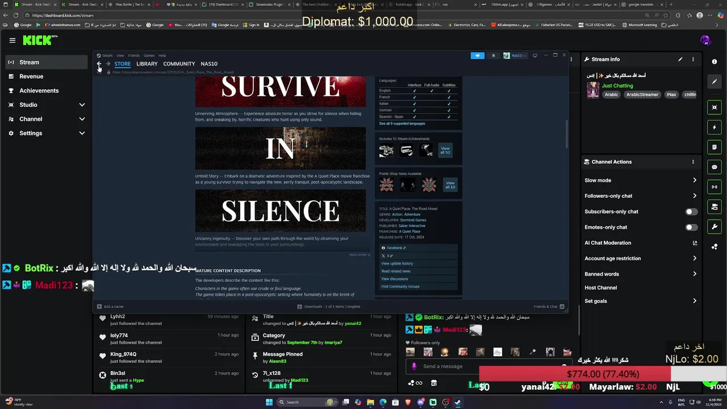Viewport: 727px width, 409px height.
Task: Open Channel Actions three-dot menu
Action: click(693, 162)
